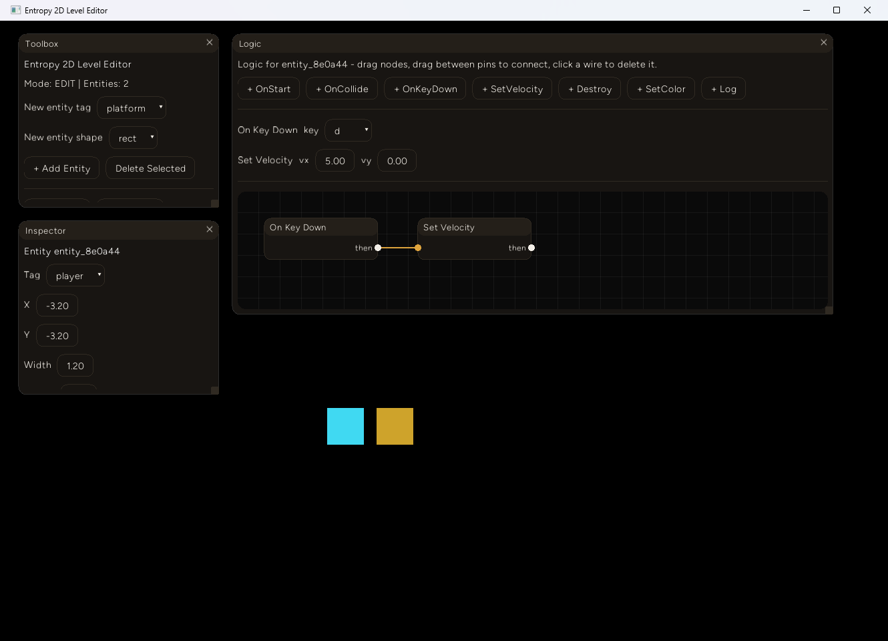Select the gold square entity
This screenshot has height=641, width=888.
click(x=395, y=426)
